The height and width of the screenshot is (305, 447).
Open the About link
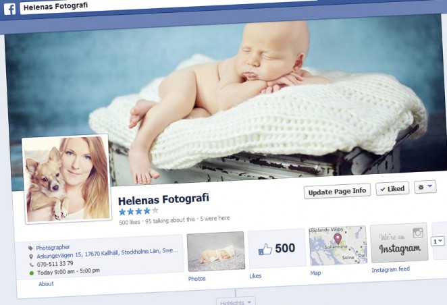(x=46, y=283)
